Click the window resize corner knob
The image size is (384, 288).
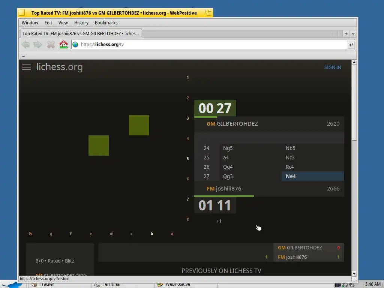(x=354, y=279)
